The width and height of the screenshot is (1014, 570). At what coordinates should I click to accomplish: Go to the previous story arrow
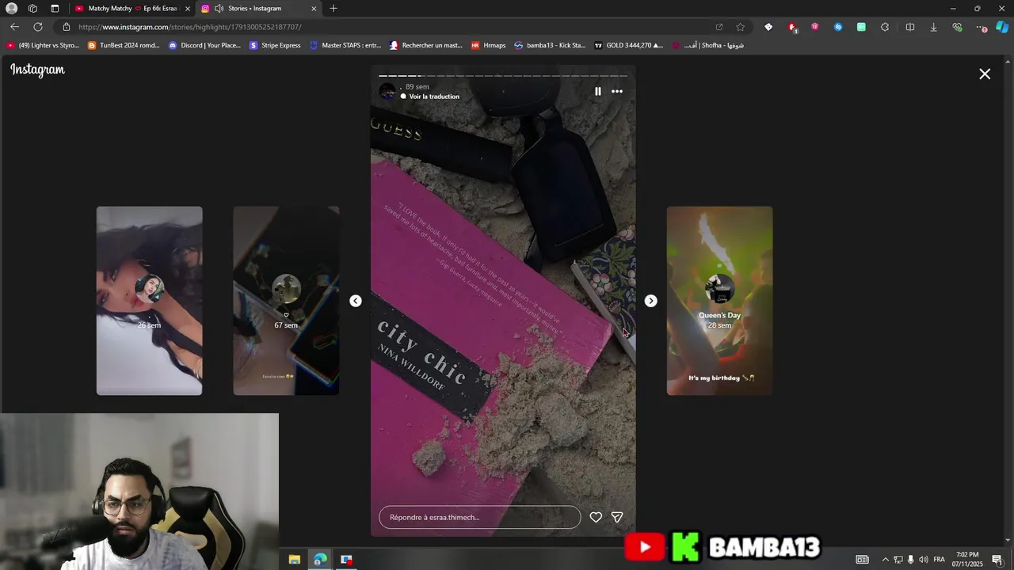[x=356, y=301]
